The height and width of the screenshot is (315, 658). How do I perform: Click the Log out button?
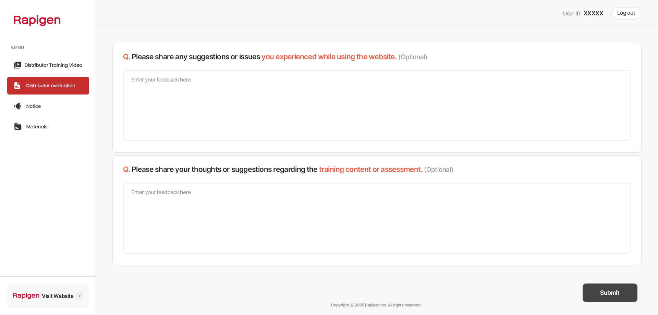click(626, 13)
